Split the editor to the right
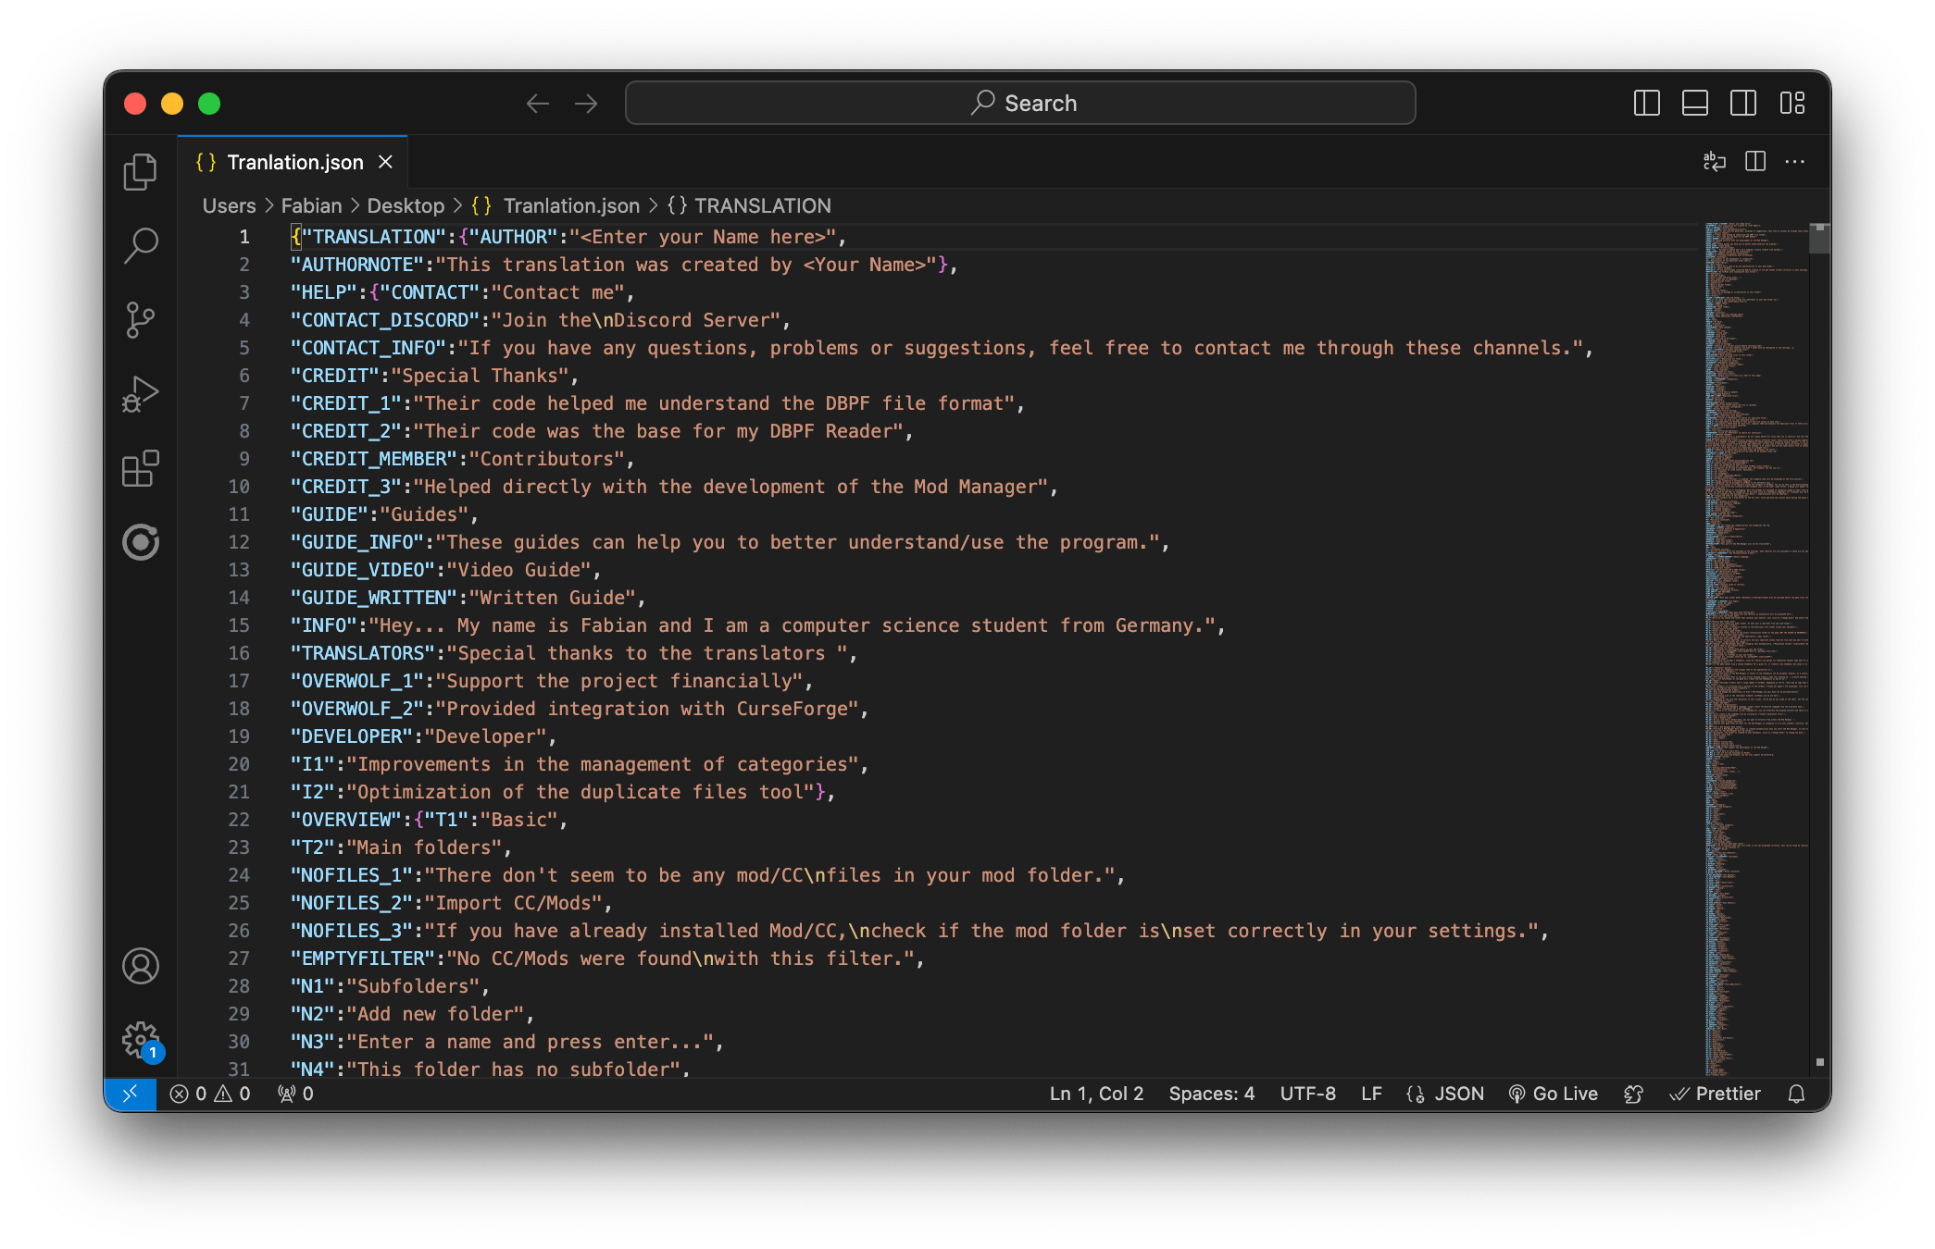The image size is (1935, 1249). [1755, 162]
